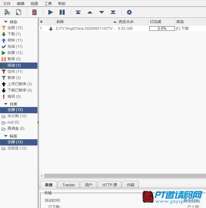206x208 pixels.
Task: Switch to the 普通 tab
Action: 48,185
